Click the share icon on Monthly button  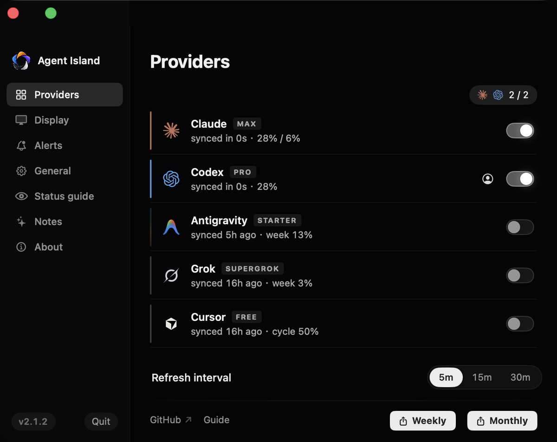point(481,421)
